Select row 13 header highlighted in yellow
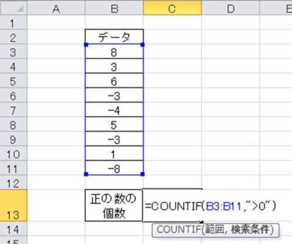This screenshot has width=292, height=244. 13,206
